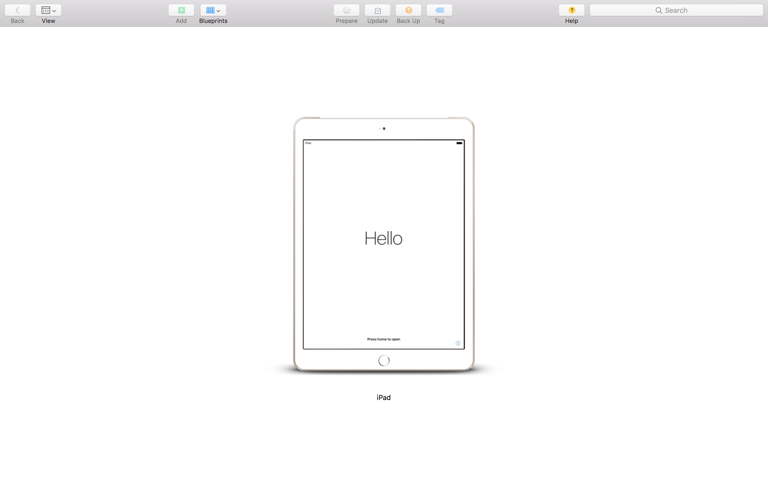The image size is (768, 480).
Task: Focus the Search input field
Action: tap(676, 10)
